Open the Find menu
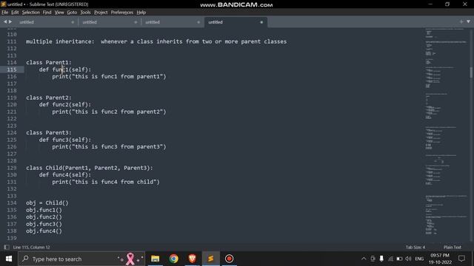Image resolution: width=474 pixels, height=266 pixels. click(x=47, y=13)
